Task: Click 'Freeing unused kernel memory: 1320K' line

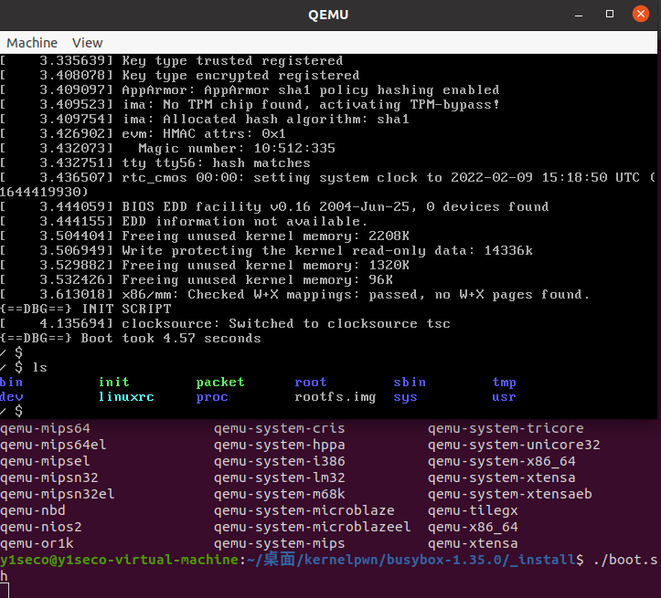Action: [205, 266]
